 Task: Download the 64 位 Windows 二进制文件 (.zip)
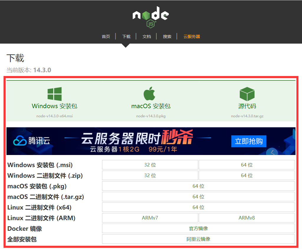(x=247, y=175)
